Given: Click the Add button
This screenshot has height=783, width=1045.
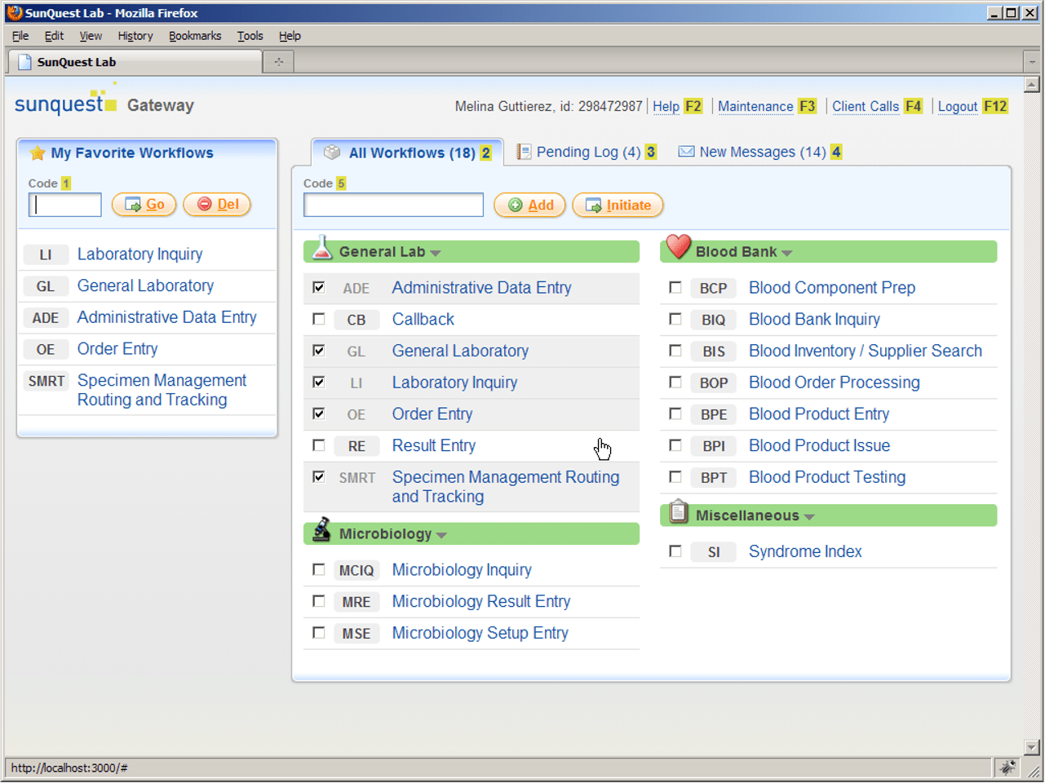Looking at the screenshot, I should (530, 206).
